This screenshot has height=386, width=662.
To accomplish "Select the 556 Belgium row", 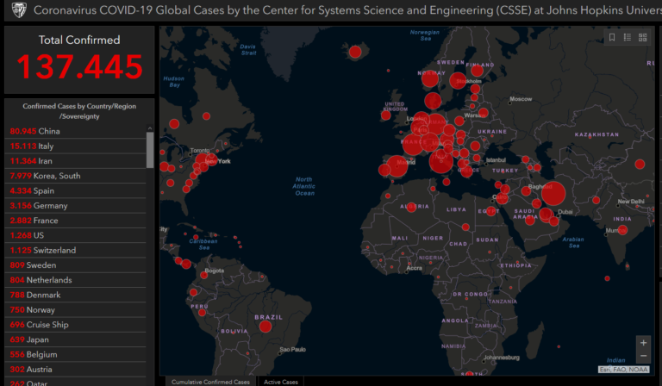I will (75, 354).
